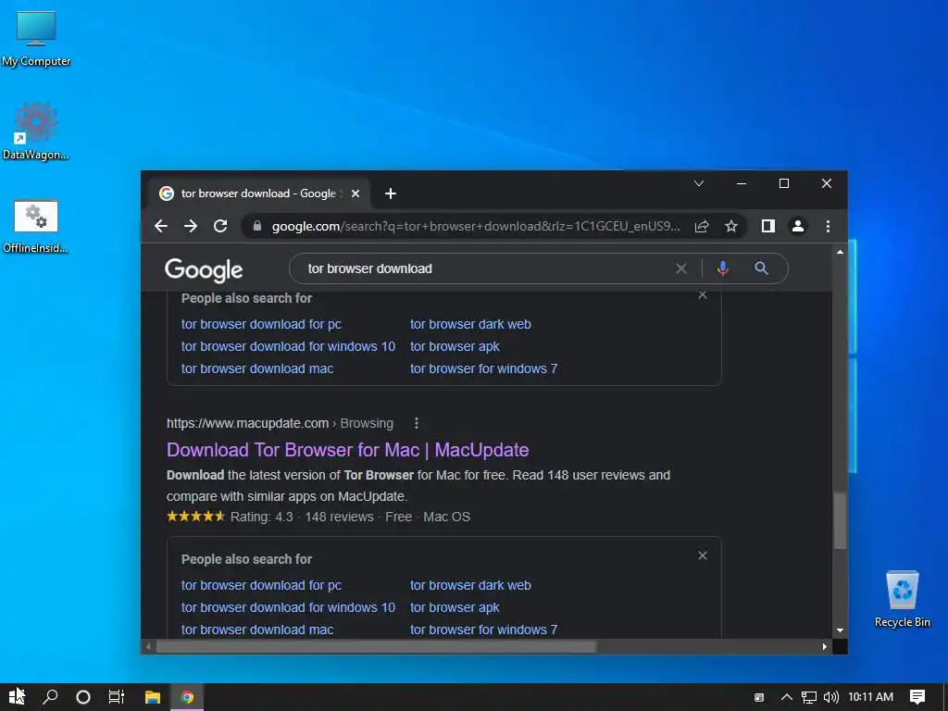Go forward in Chrome browser history
The image size is (948, 711).
pyautogui.click(x=191, y=226)
